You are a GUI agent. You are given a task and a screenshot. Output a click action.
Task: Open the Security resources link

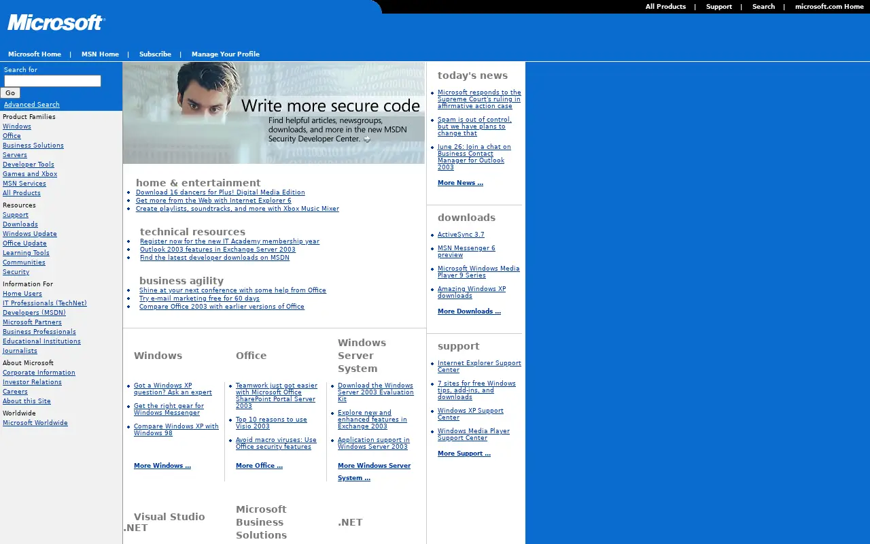[x=16, y=272]
